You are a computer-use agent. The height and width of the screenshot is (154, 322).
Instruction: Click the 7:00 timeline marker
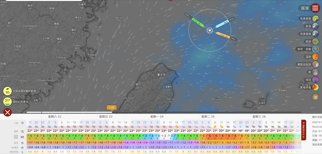tap(111, 108)
